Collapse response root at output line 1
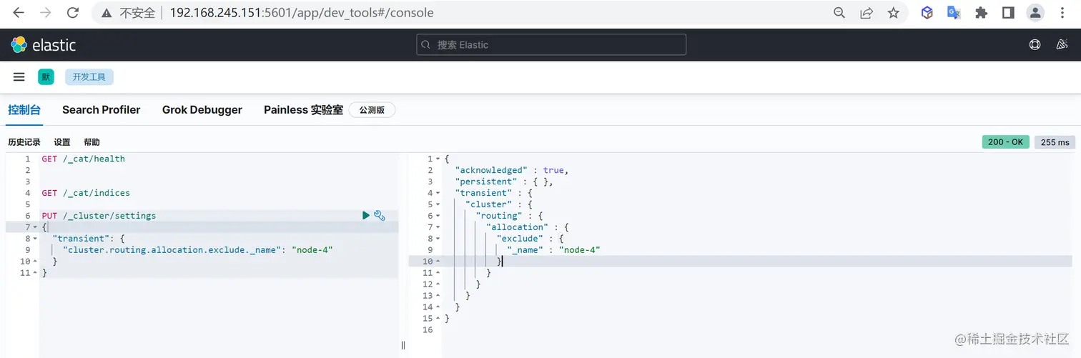 click(x=438, y=159)
